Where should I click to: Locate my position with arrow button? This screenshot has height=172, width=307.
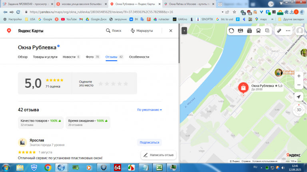(x=299, y=97)
